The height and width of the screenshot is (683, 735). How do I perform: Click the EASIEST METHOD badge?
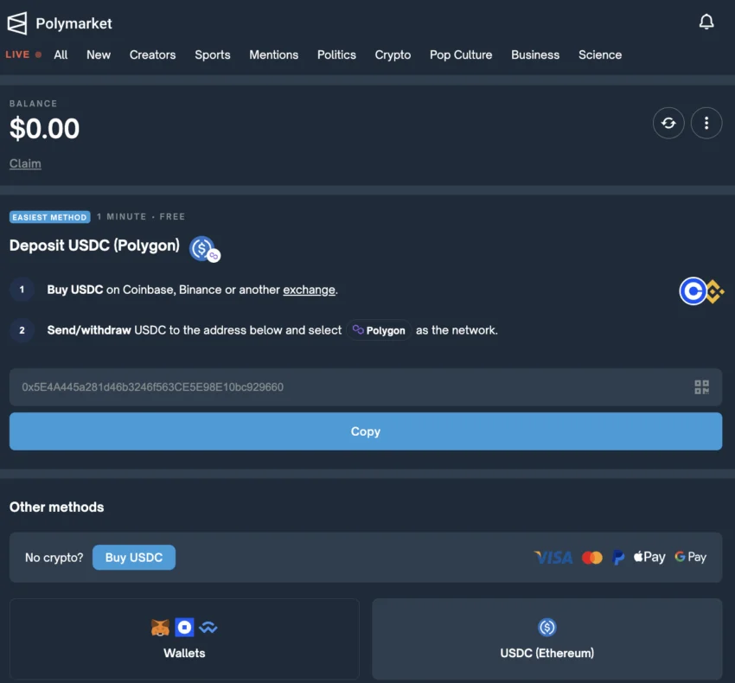pyautogui.click(x=49, y=217)
